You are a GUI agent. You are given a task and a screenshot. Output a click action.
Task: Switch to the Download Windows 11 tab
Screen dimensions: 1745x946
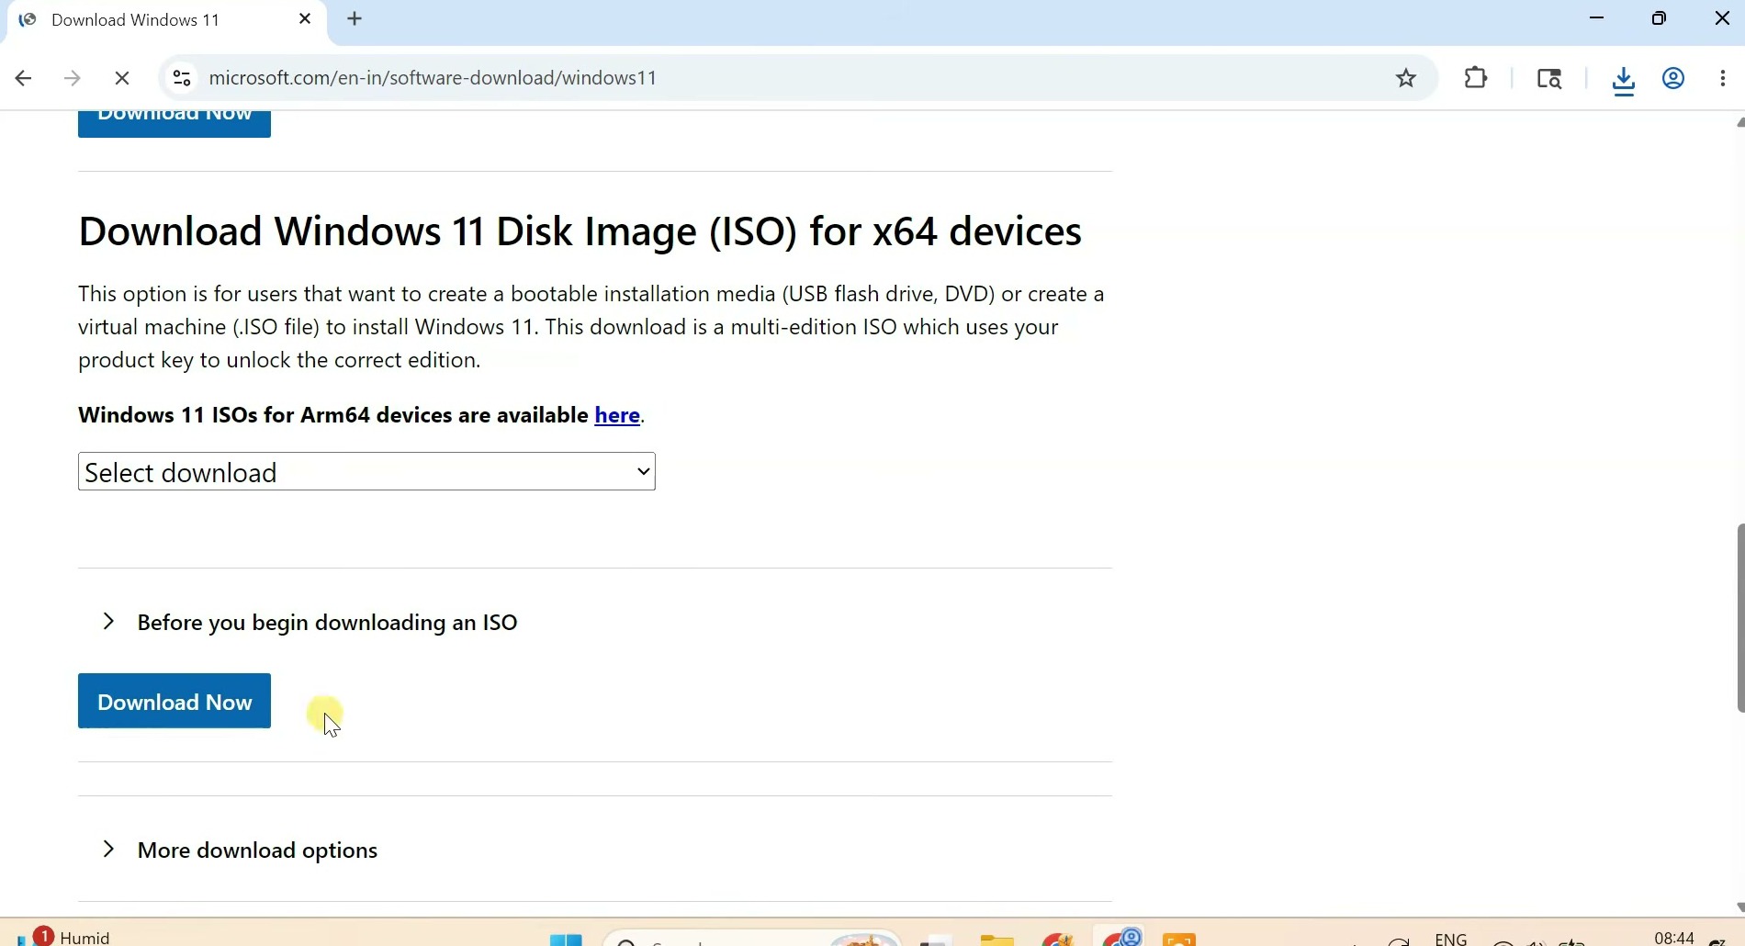(165, 21)
